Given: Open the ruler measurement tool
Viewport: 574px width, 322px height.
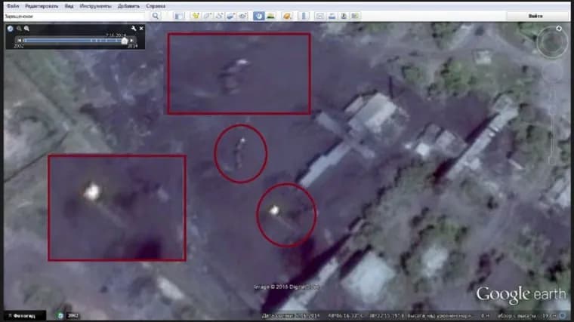Looking at the screenshot, I should click(x=304, y=16).
